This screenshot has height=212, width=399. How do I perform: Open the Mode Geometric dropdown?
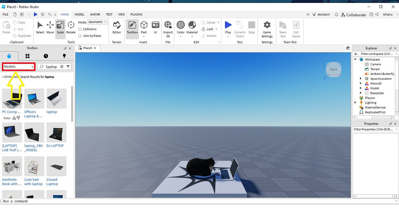(x=98, y=22)
